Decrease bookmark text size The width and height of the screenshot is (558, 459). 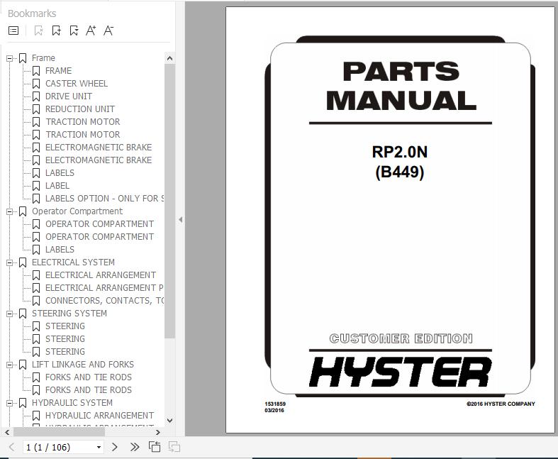point(108,31)
